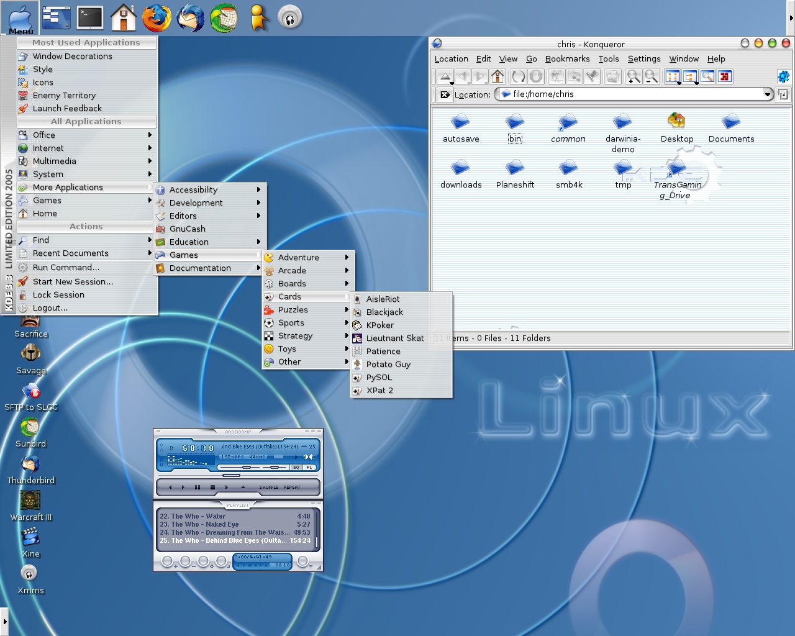This screenshot has width=795, height=636.
Task: Select GnuCash in More Applications menu
Action: click(210, 229)
